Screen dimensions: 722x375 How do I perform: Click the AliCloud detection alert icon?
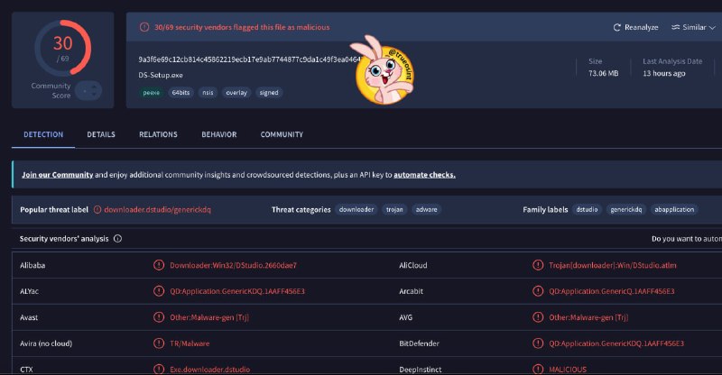(538, 265)
